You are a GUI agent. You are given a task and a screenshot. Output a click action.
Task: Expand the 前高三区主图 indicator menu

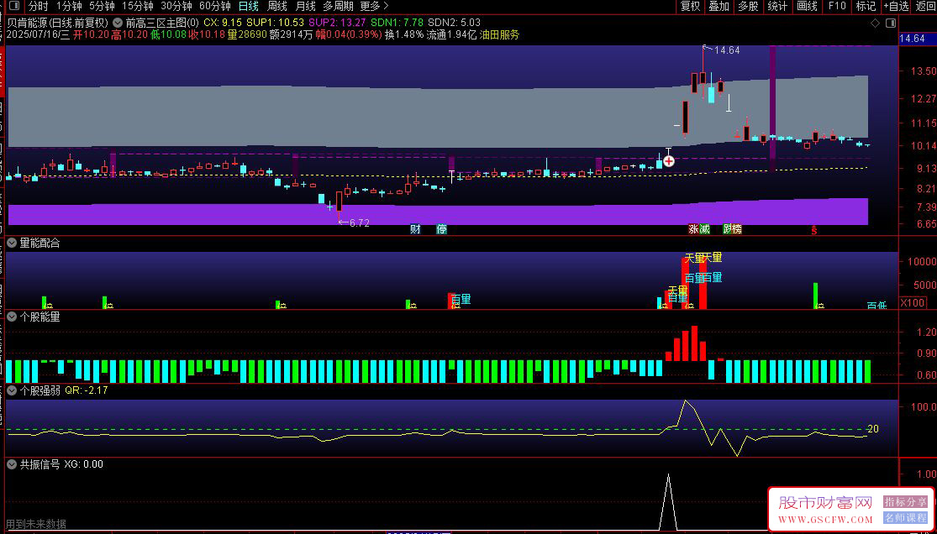tap(118, 24)
